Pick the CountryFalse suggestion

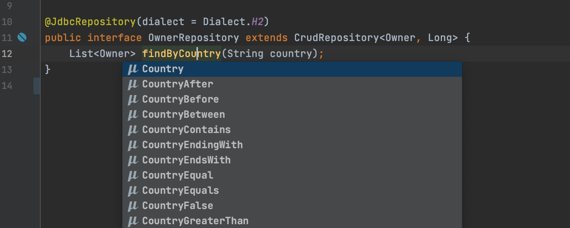(292, 206)
